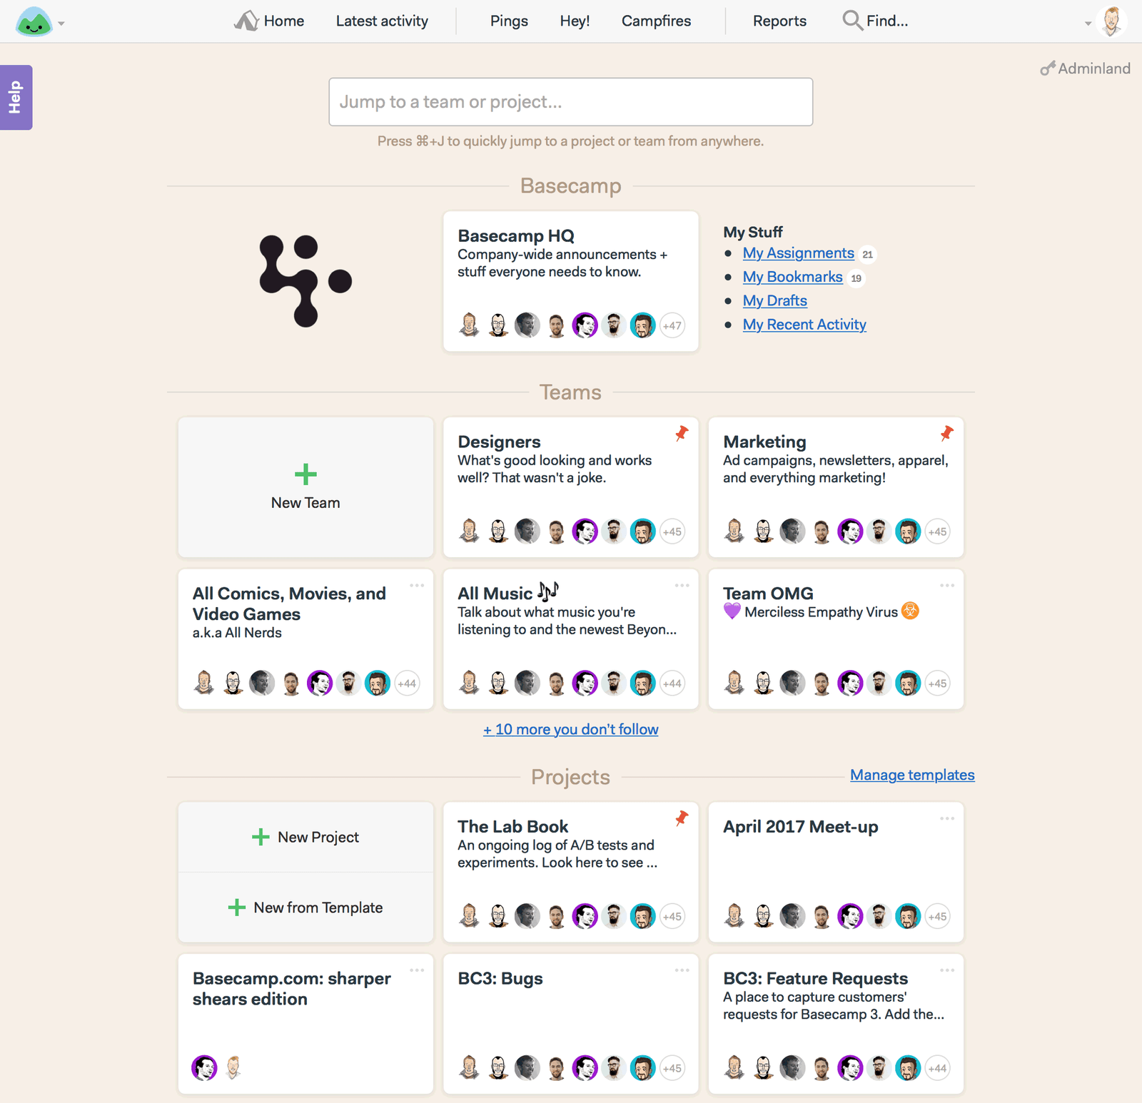Unpin the Marketing team via its red pin

pos(946,433)
